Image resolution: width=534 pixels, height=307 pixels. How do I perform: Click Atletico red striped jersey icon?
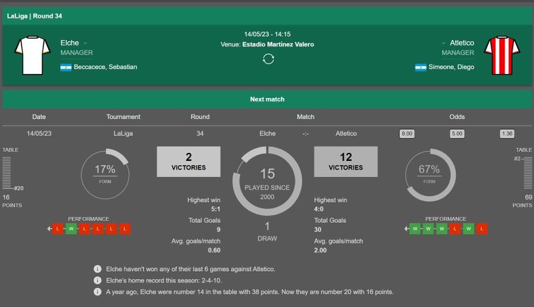(x=502, y=55)
